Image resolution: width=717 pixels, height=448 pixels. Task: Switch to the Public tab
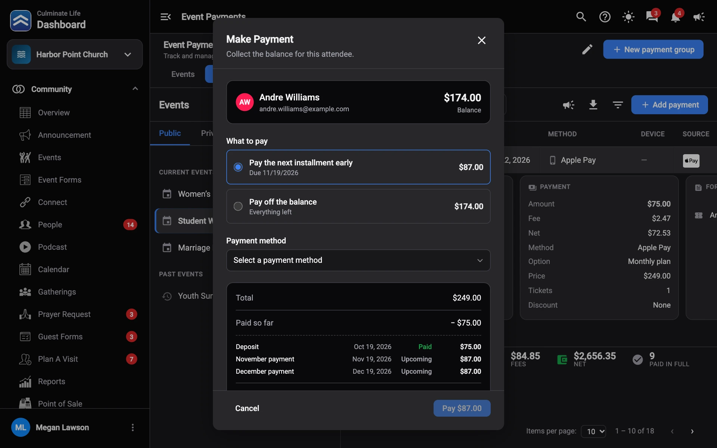[170, 133]
